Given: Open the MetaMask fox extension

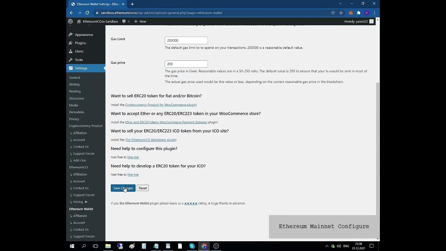Looking at the screenshot, I should pyautogui.click(x=351, y=13).
